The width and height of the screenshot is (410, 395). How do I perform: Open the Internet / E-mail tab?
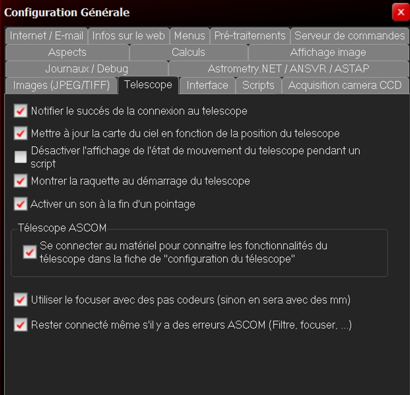(x=47, y=36)
